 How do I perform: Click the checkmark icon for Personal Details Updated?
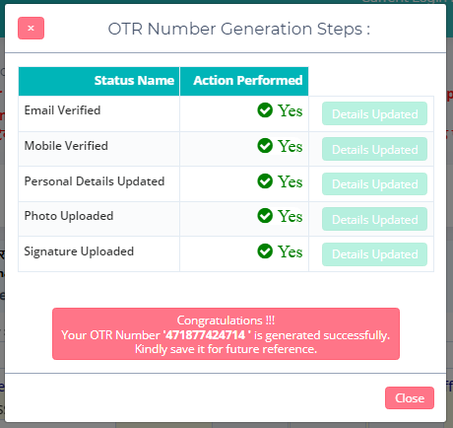coord(265,181)
